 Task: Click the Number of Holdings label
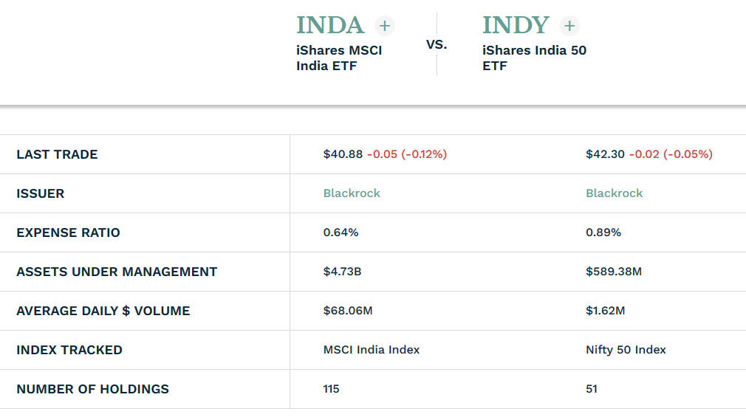click(x=93, y=389)
